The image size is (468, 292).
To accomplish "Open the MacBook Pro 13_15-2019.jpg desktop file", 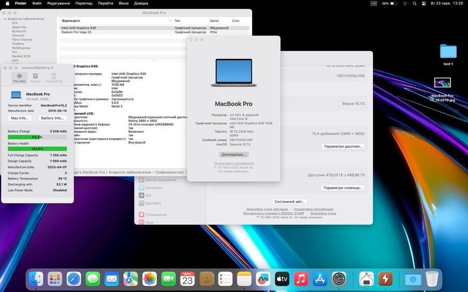I will [442, 90].
